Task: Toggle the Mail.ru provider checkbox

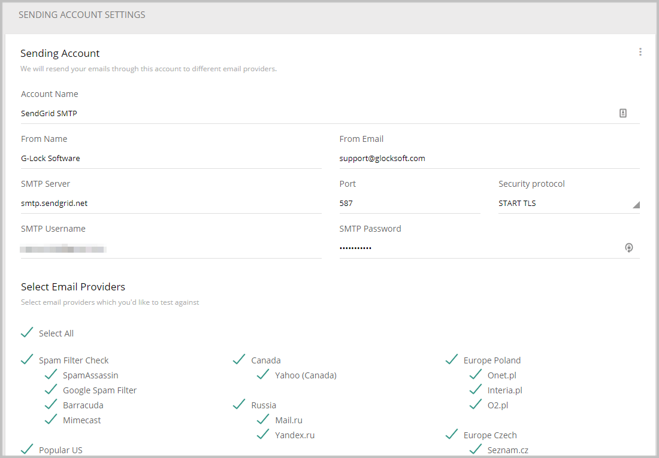Action: coord(263,419)
